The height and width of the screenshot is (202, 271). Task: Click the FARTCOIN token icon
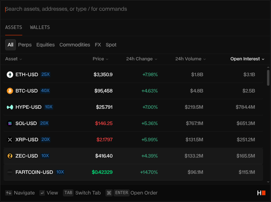10,172
